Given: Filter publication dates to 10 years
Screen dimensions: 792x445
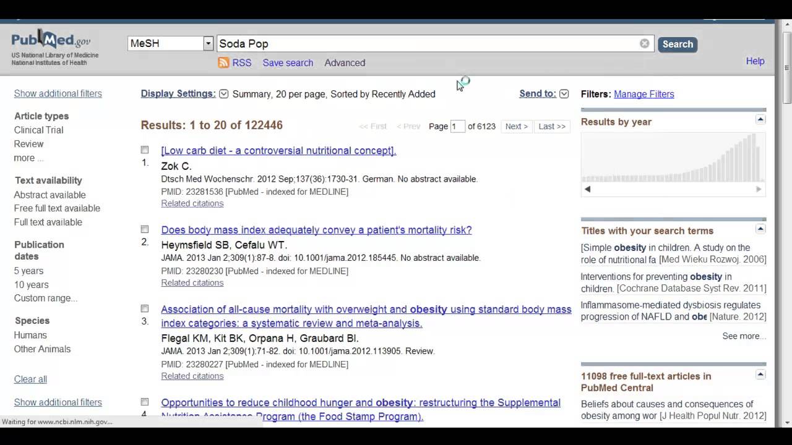Looking at the screenshot, I should click(31, 285).
